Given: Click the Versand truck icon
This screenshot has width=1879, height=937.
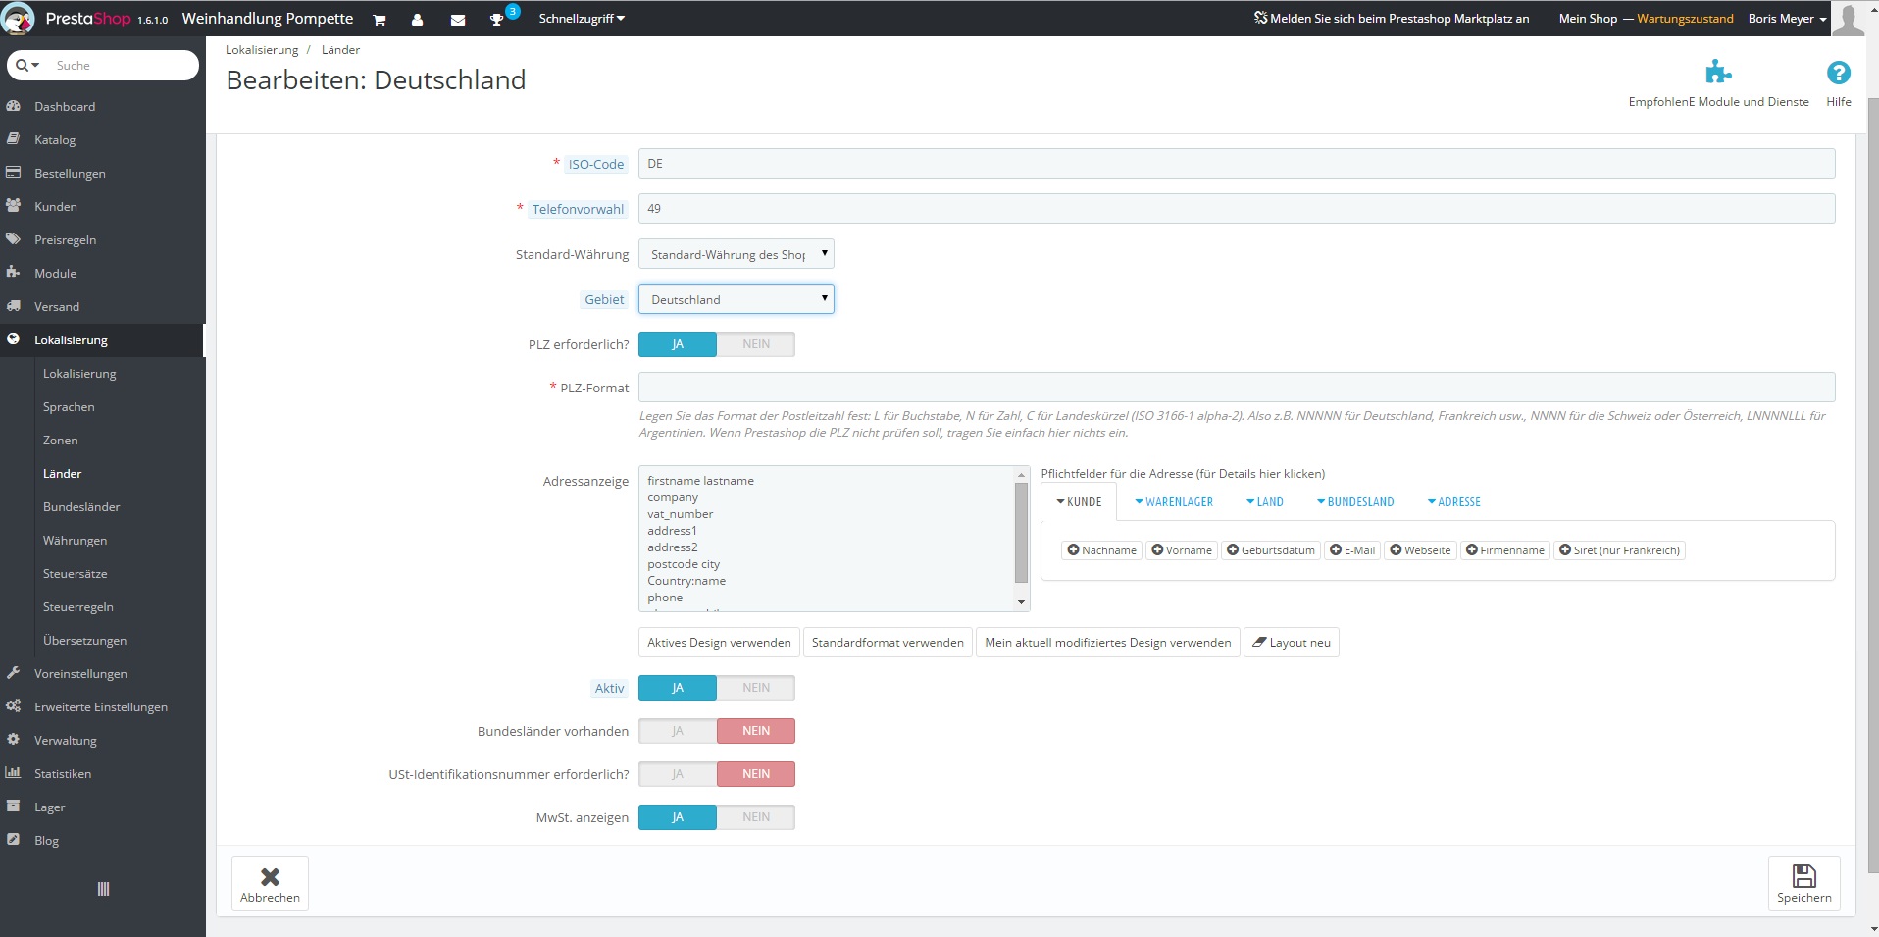Looking at the screenshot, I should tap(14, 306).
